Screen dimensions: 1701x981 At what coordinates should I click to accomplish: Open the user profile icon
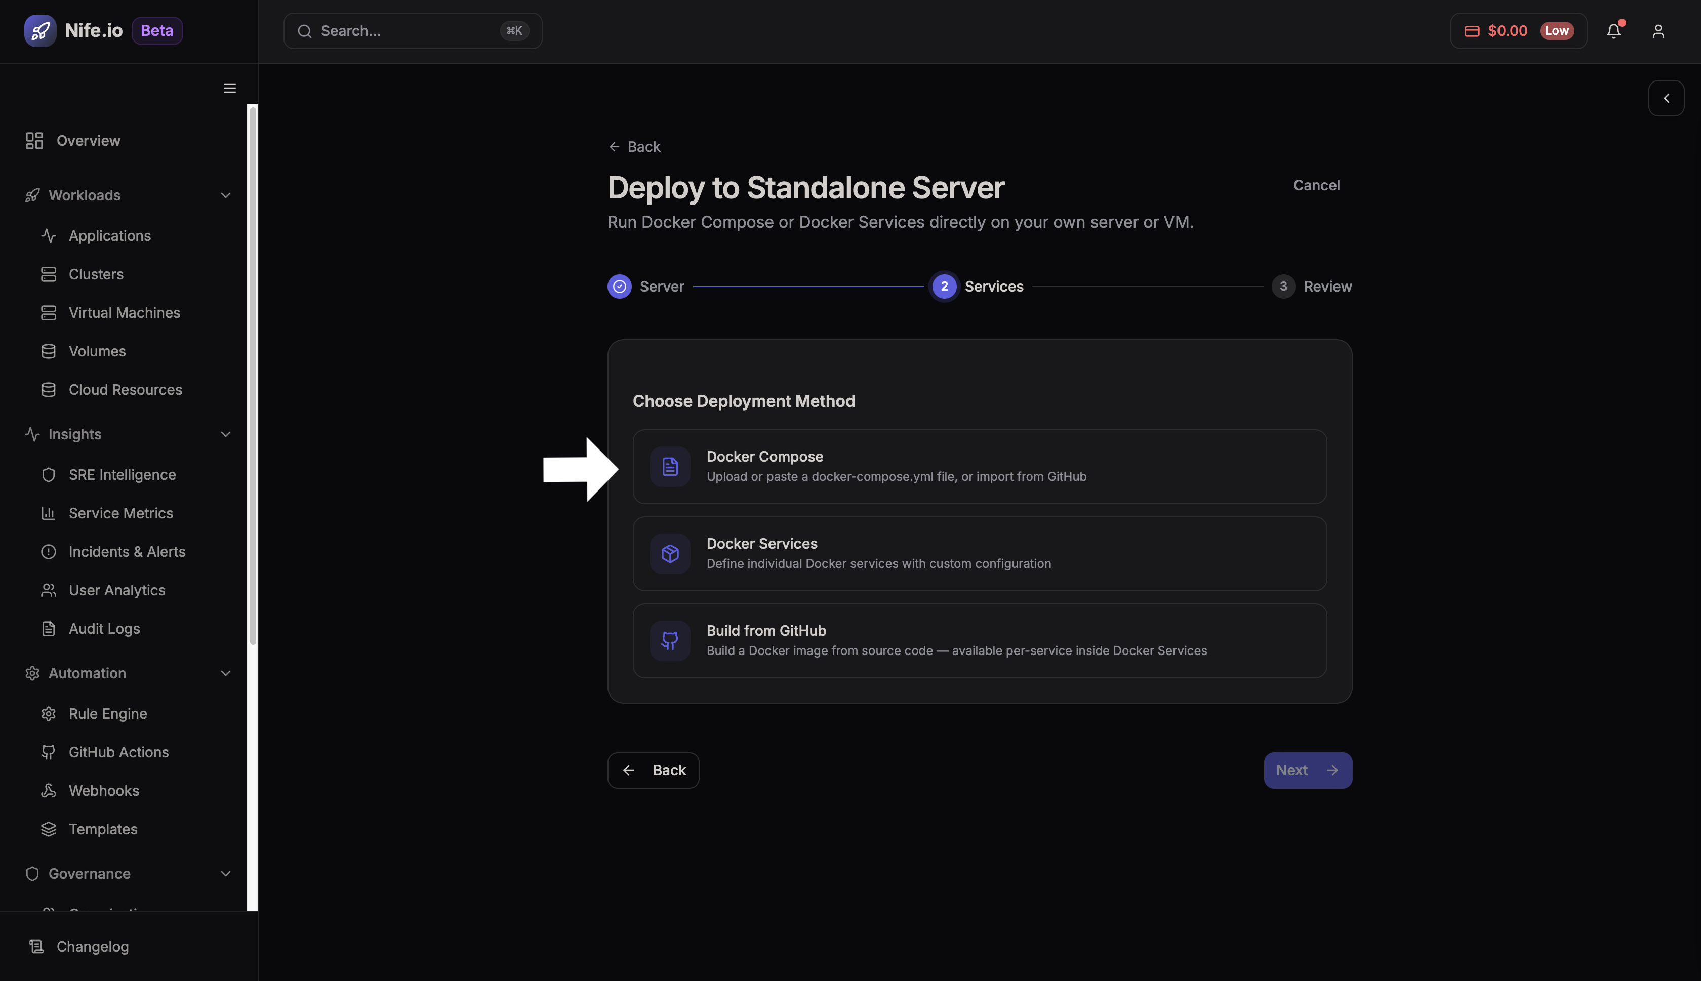click(1658, 31)
